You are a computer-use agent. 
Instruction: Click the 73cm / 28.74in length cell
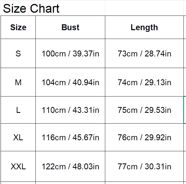144,53
